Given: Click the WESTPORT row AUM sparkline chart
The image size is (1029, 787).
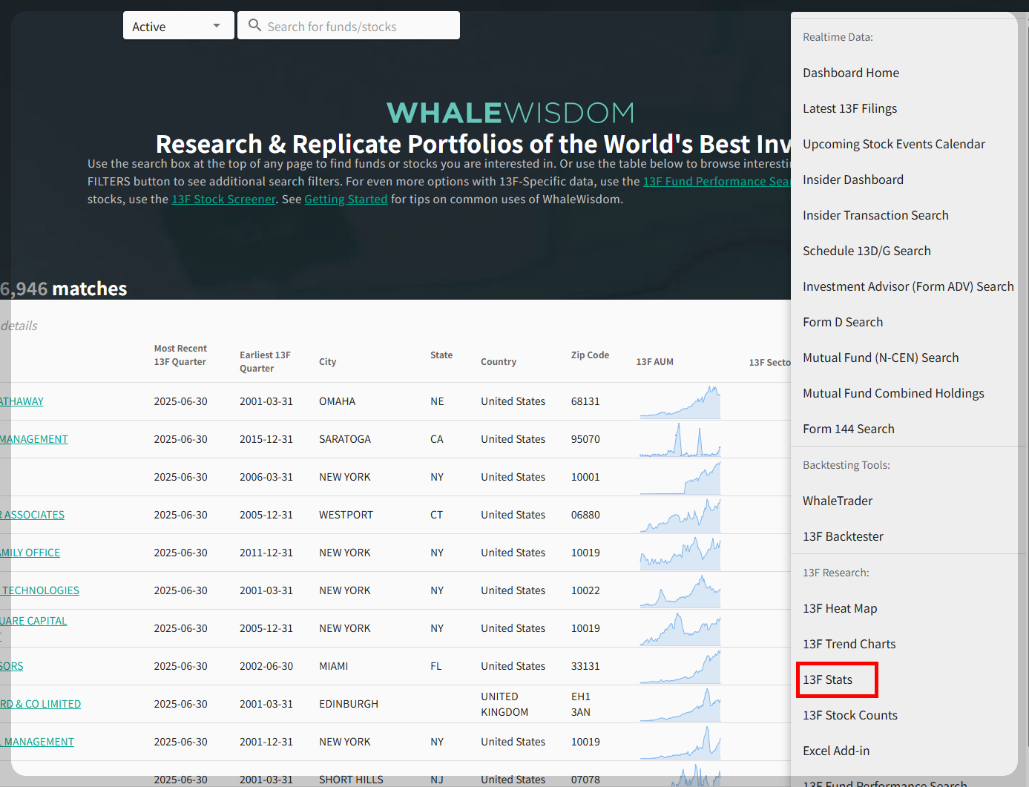Looking at the screenshot, I should [x=680, y=515].
